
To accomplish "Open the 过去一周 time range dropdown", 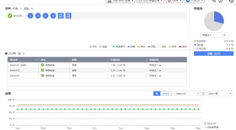I will tap(220, 94).
